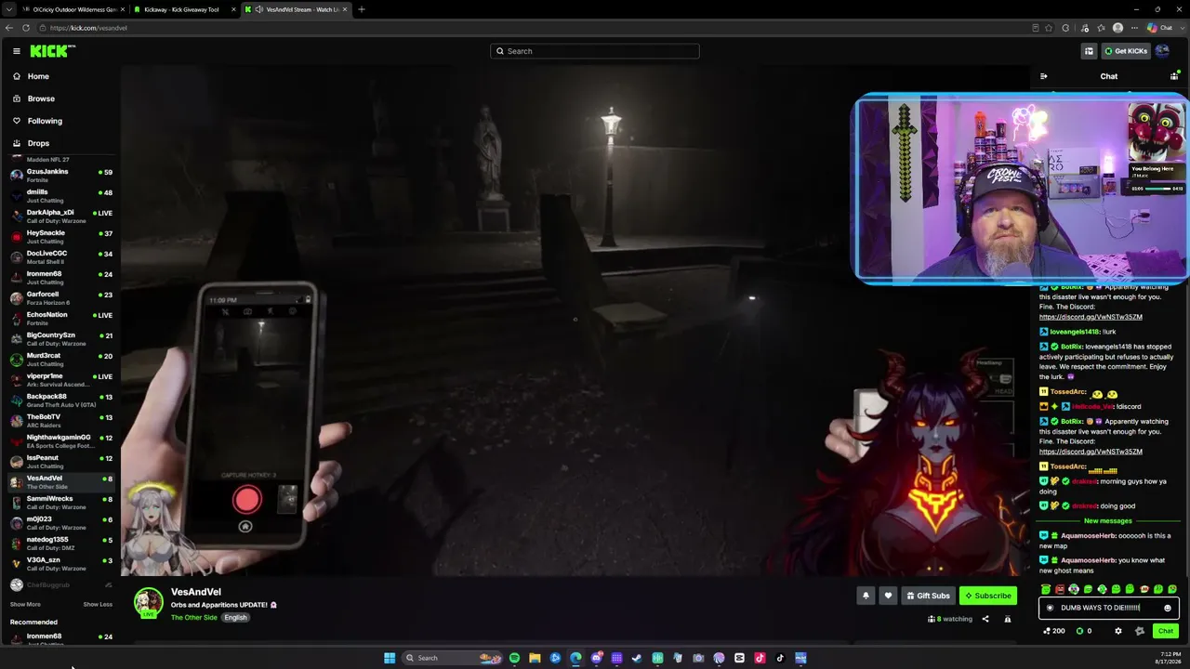
Task: Click the Get KICKs button
Action: click(x=1125, y=51)
